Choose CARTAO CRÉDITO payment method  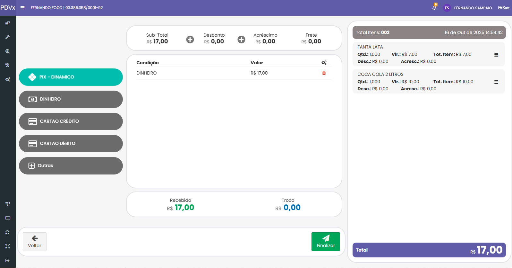71,121
